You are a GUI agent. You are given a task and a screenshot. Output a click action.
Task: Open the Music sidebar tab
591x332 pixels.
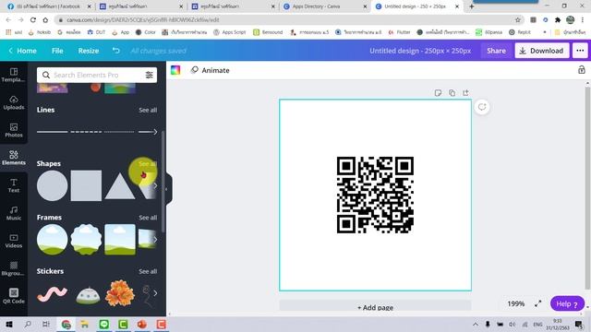coord(14,213)
